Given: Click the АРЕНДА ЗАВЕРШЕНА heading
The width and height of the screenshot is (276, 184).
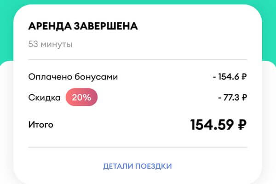Looking at the screenshot, I should tap(83, 26).
